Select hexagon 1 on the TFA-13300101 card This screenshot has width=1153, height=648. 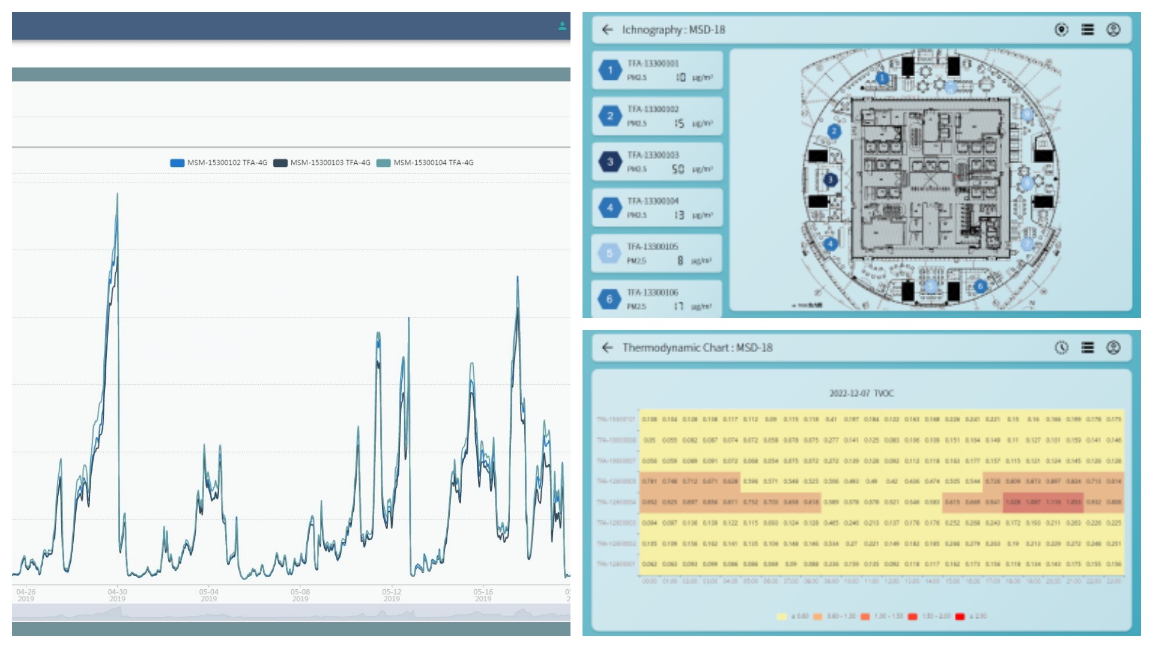pyautogui.click(x=610, y=70)
